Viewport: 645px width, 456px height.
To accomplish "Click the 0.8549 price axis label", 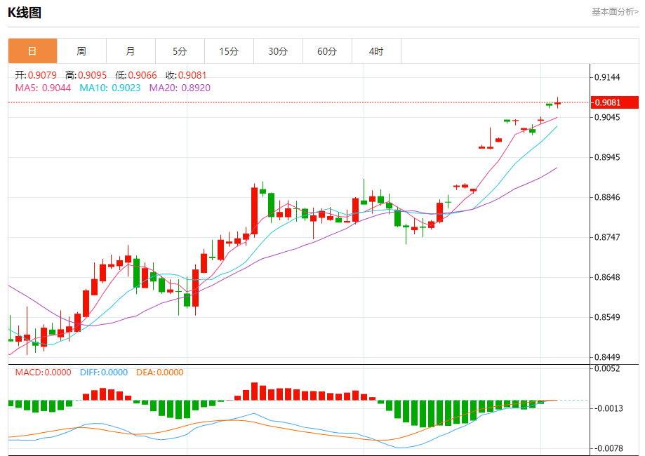I will 607,317.
